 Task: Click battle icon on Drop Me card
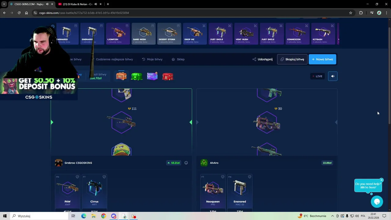(204, 26)
